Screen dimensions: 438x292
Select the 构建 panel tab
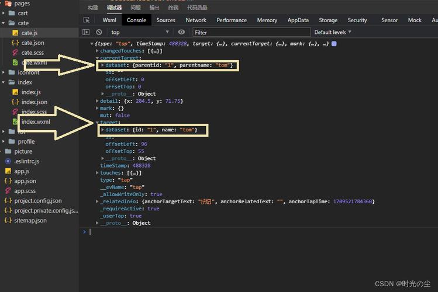[x=93, y=8]
